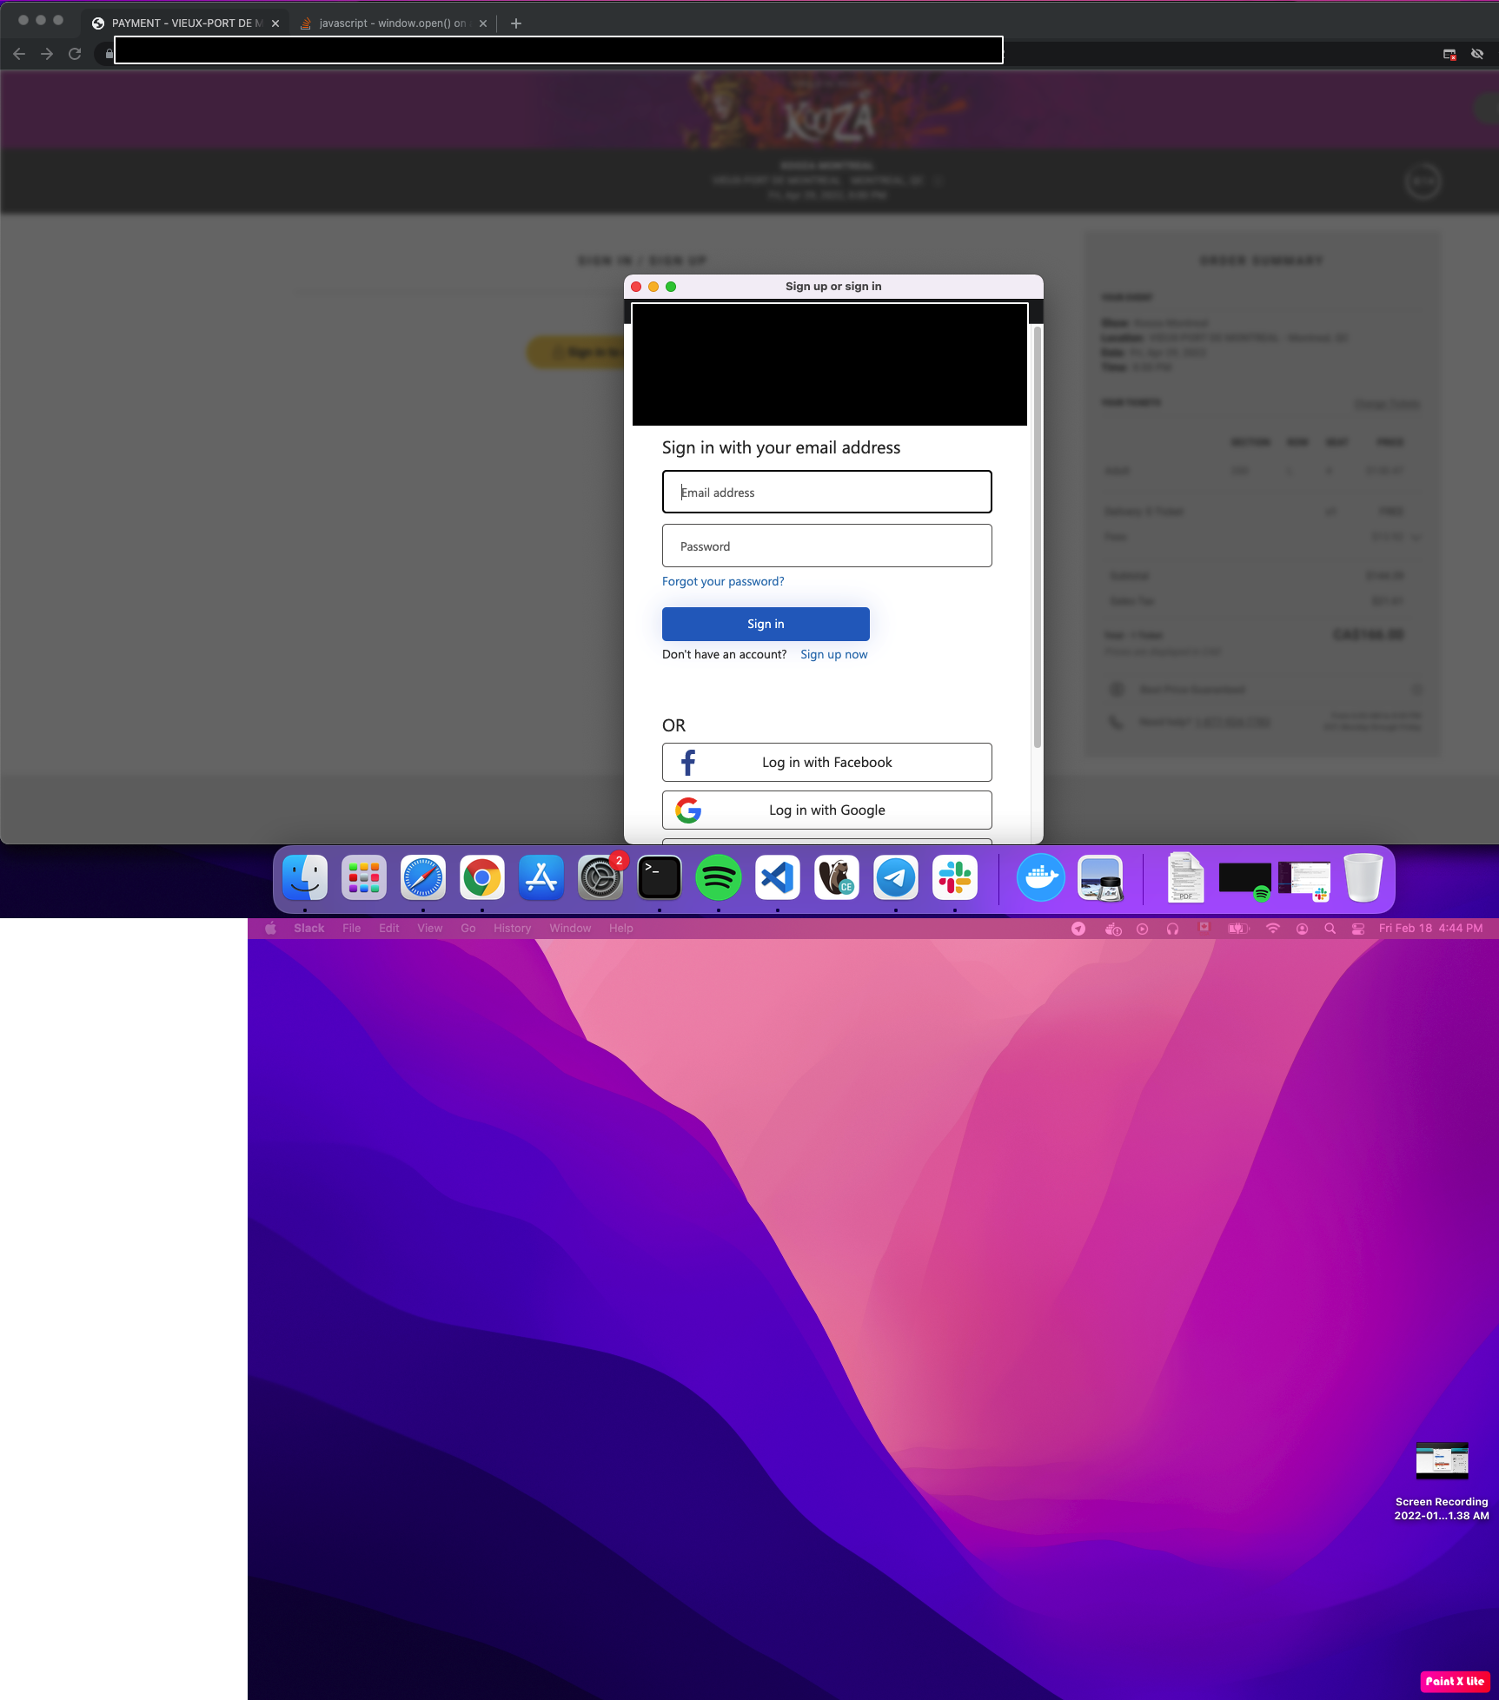
Task: Toggle the crossed-eye icon in the browser toolbar
Action: click(x=1477, y=53)
